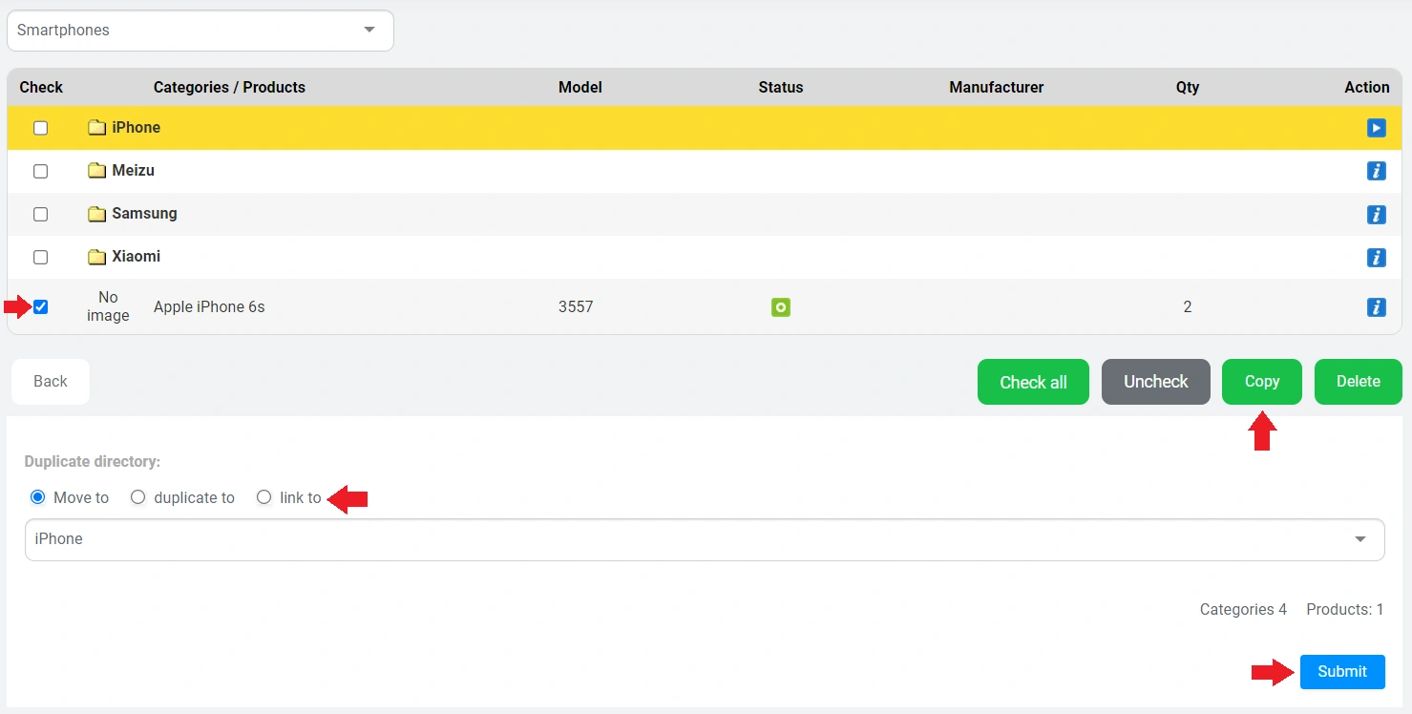
Task: Open the Meizu category folder
Action: 133,171
